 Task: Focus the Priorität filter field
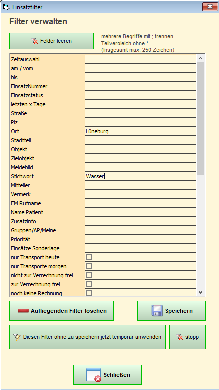pyautogui.click(x=141, y=239)
